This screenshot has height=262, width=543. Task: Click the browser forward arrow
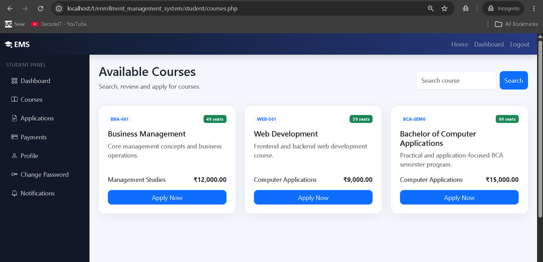click(x=25, y=8)
